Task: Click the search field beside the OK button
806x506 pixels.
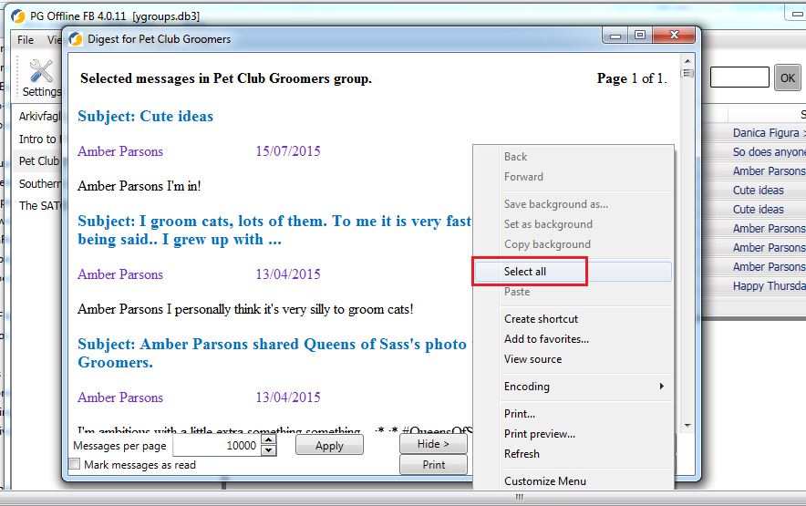Action: 739,77
